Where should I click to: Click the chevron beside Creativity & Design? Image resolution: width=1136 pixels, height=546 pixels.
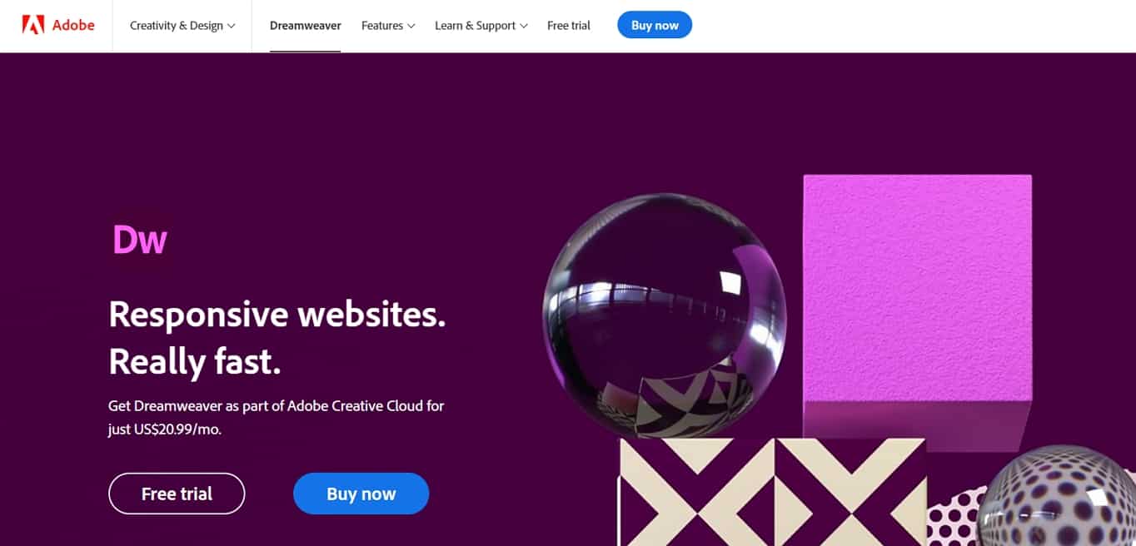232,26
